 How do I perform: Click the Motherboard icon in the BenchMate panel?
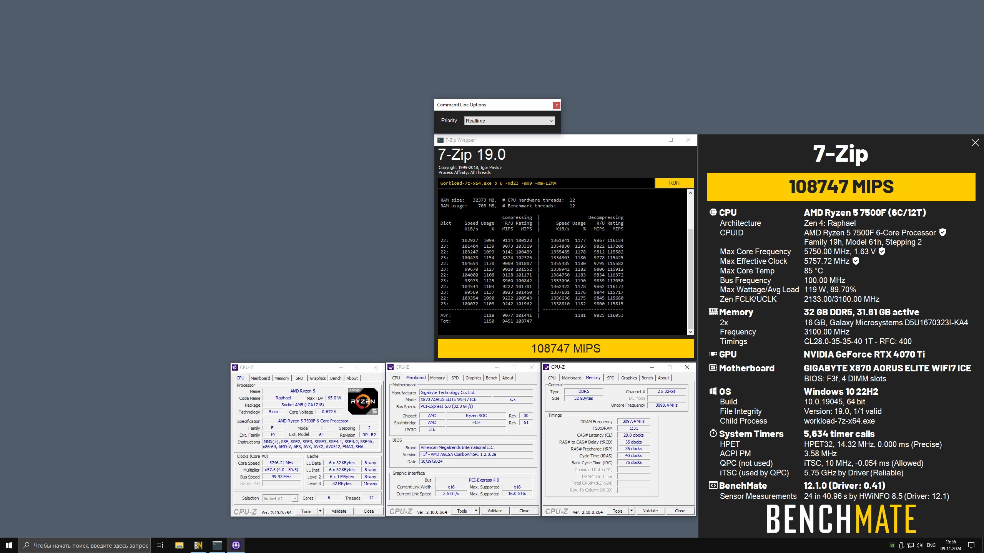(x=713, y=368)
